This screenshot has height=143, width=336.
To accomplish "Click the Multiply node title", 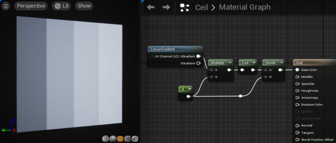I will point(217,62).
